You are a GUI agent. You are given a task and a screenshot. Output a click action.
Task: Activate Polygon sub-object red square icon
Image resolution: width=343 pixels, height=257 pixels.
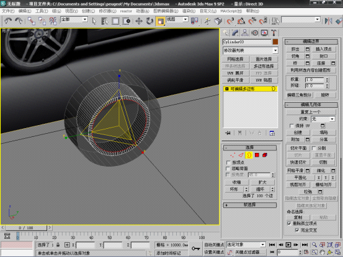point(257,155)
